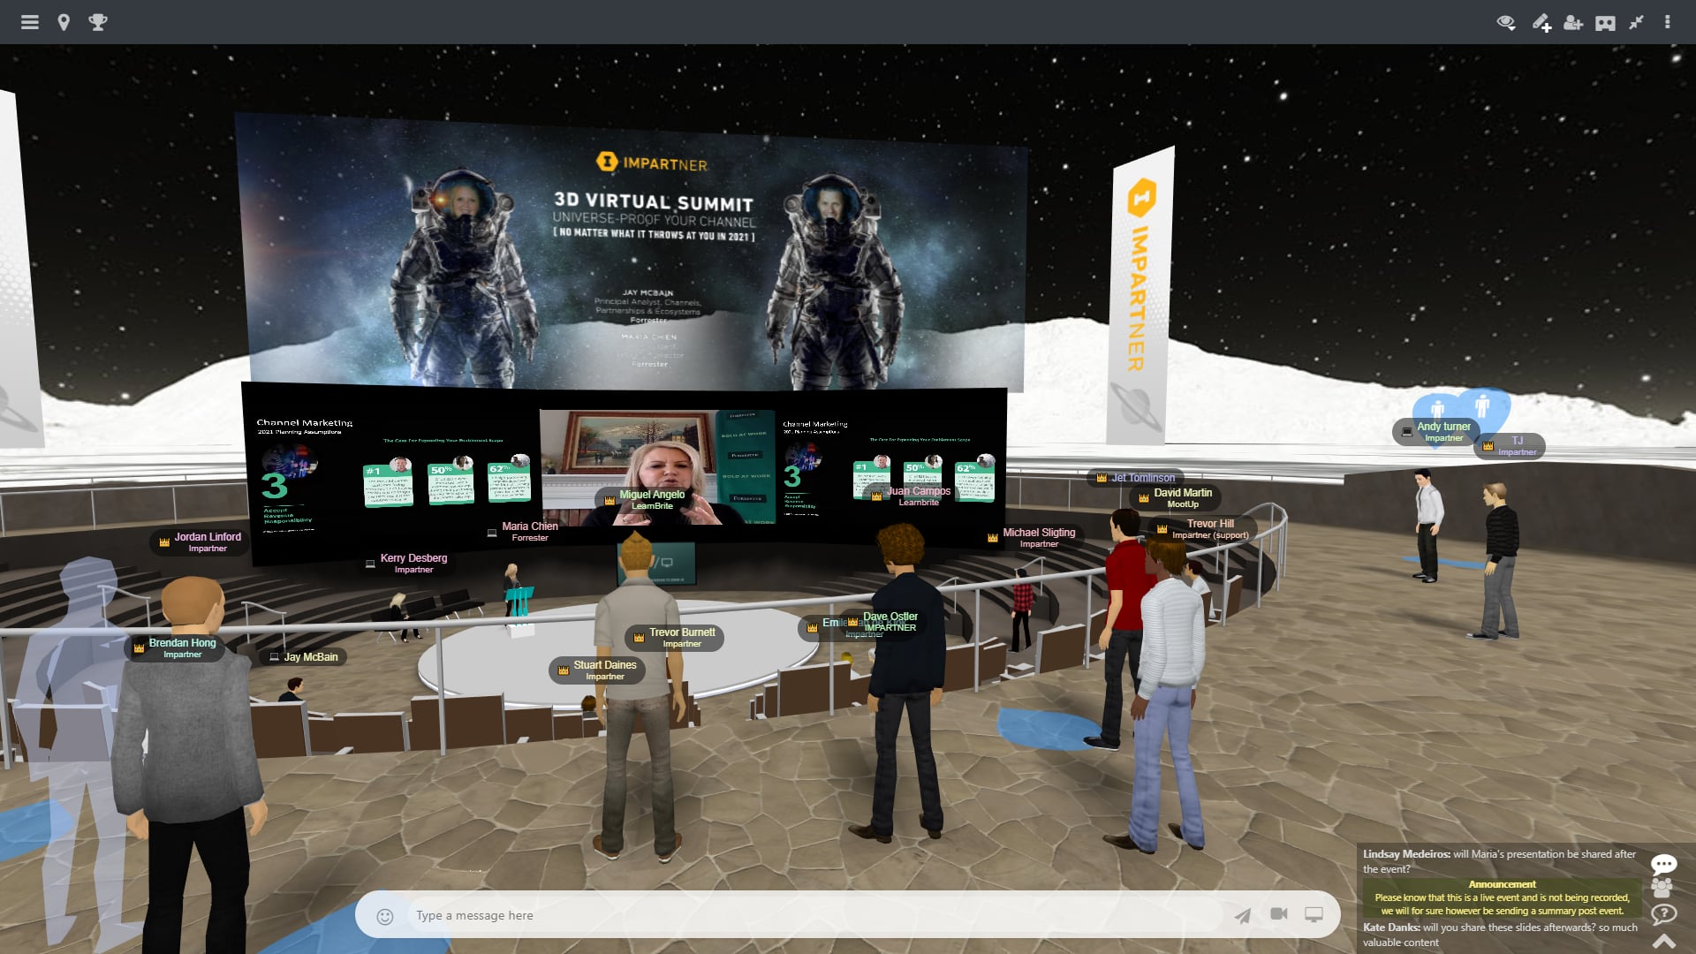This screenshot has height=954, width=1696.
Task: Click the Jay McBain name tag
Action: (x=303, y=657)
